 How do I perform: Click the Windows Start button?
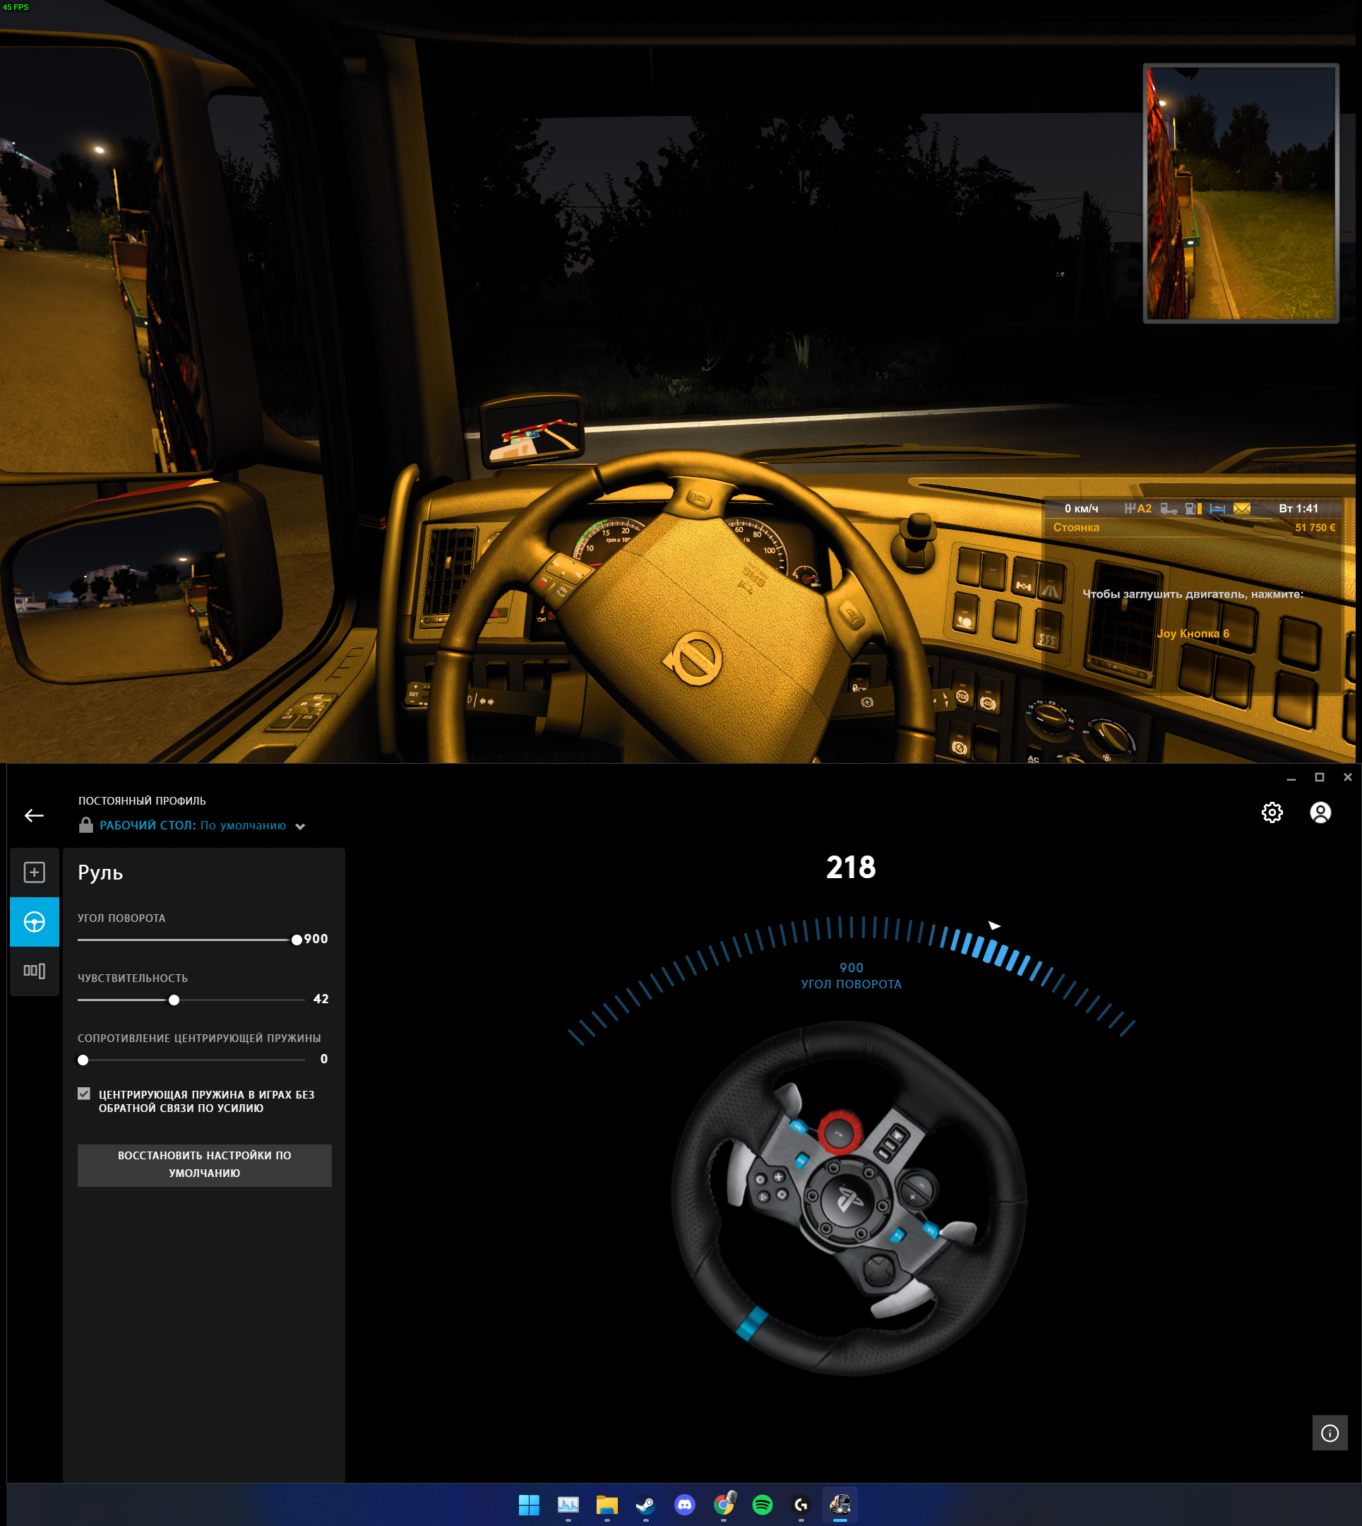tap(528, 1505)
